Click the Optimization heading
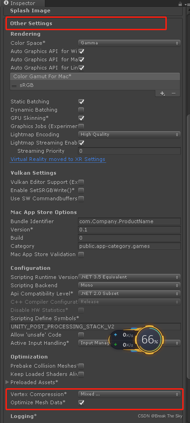Image resolution: width=190 pixels, height=423 pixels. coord(29,357)
